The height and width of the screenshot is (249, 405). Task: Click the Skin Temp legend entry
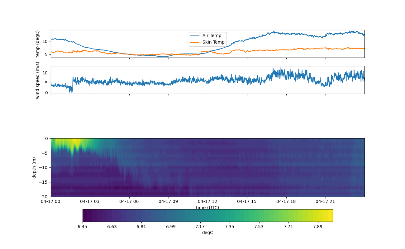coord(213,42)
